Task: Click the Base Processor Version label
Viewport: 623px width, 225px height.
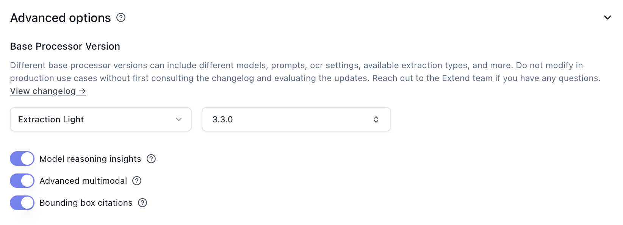Action: (65, 46)
